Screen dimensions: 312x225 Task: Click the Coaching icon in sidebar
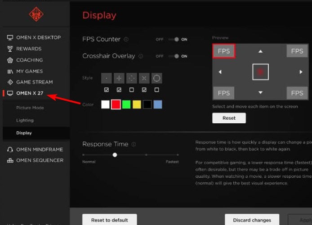point(10,60)
